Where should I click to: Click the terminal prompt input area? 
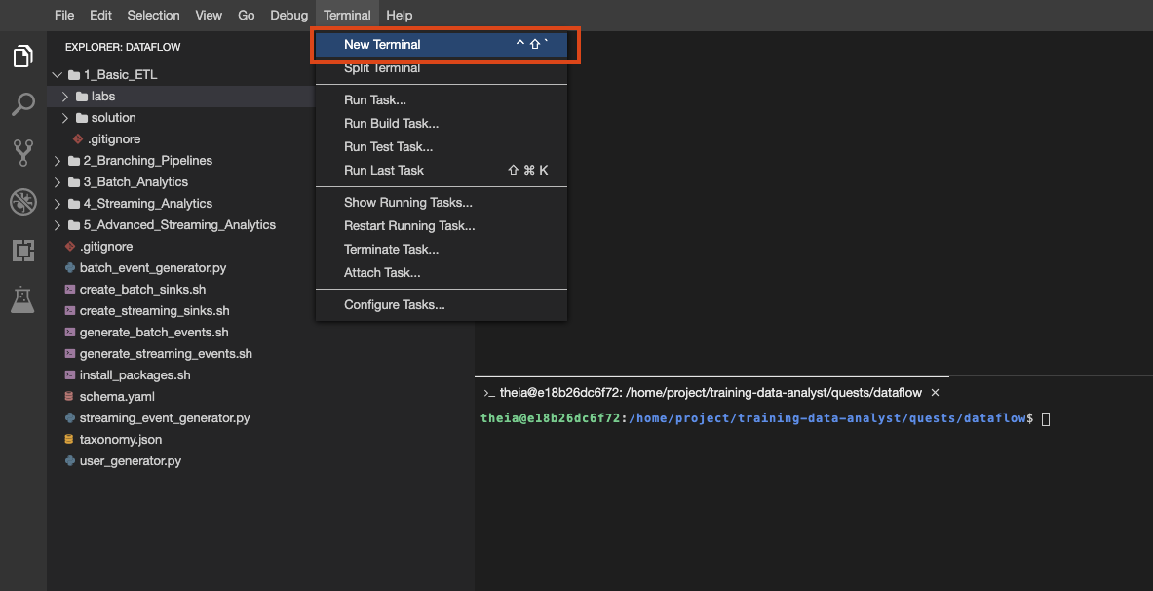coord(1046,418)
